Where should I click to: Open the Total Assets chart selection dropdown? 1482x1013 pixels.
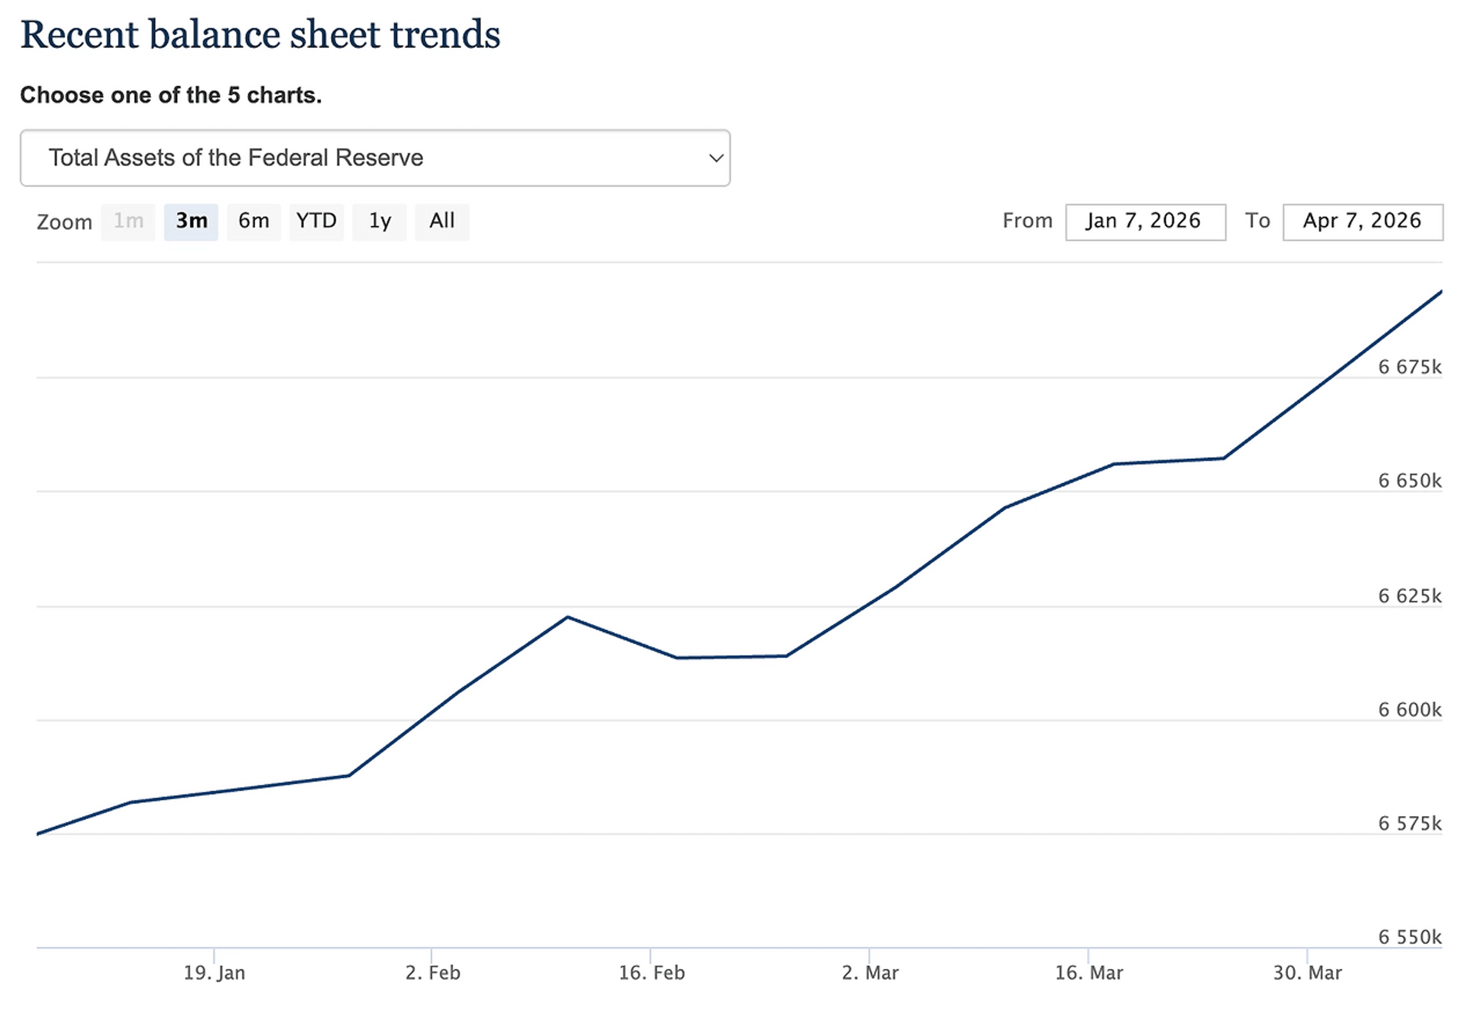(374, 158)
